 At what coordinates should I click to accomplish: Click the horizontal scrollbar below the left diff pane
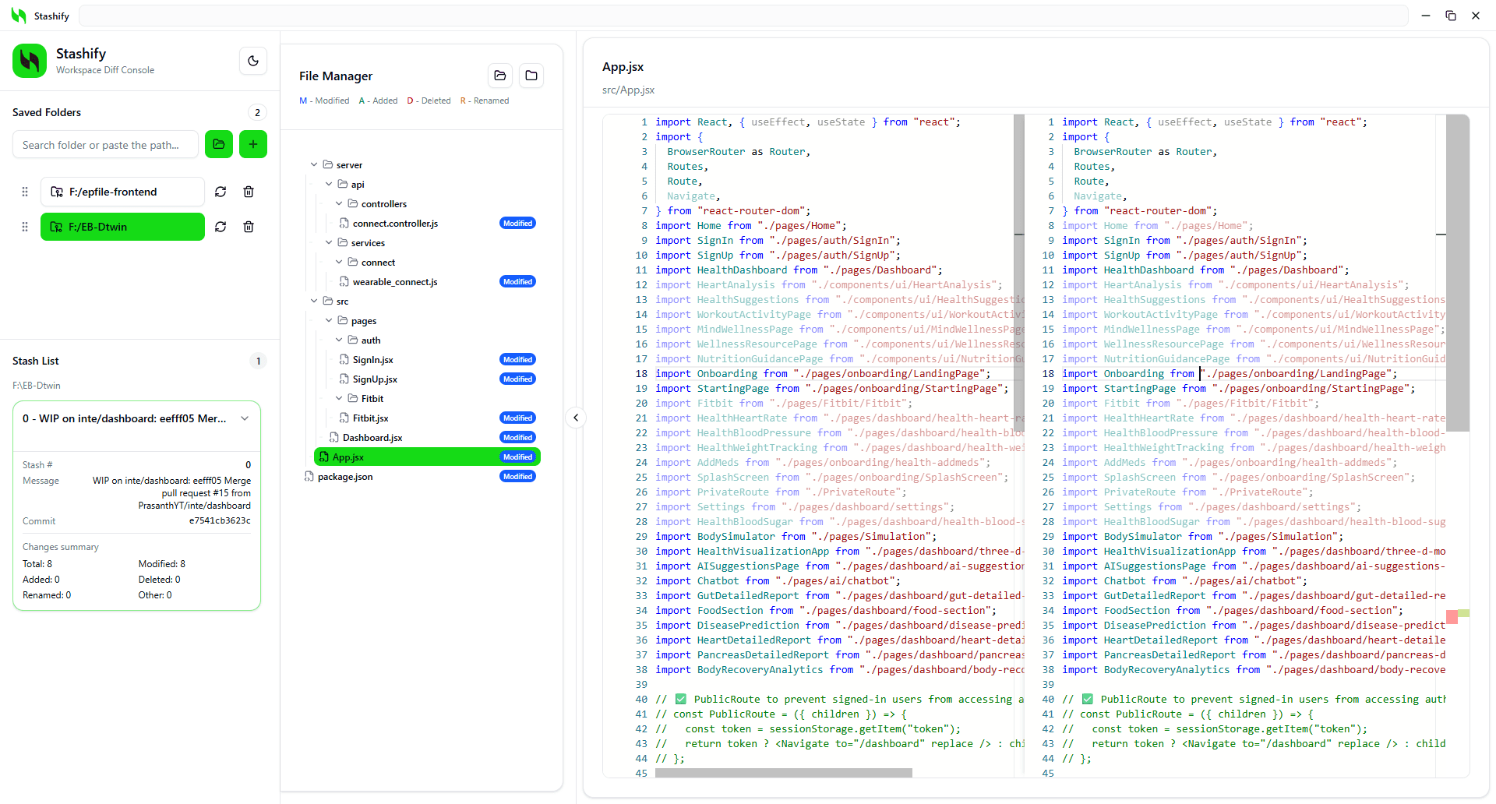(x=783, y=773)
